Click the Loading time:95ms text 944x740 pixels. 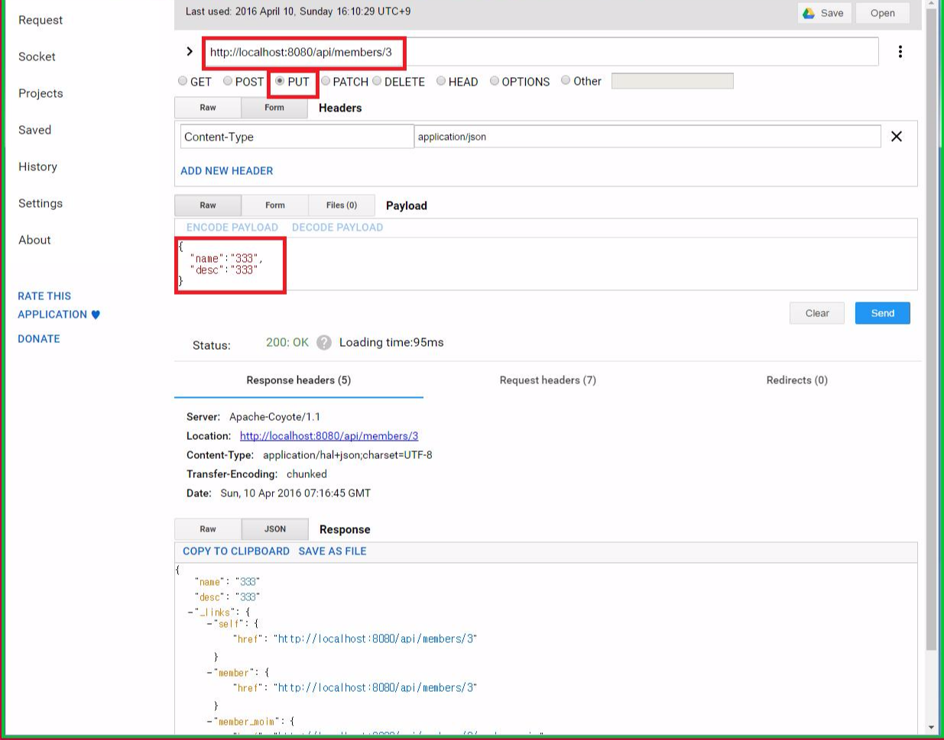tap(391, 342)
